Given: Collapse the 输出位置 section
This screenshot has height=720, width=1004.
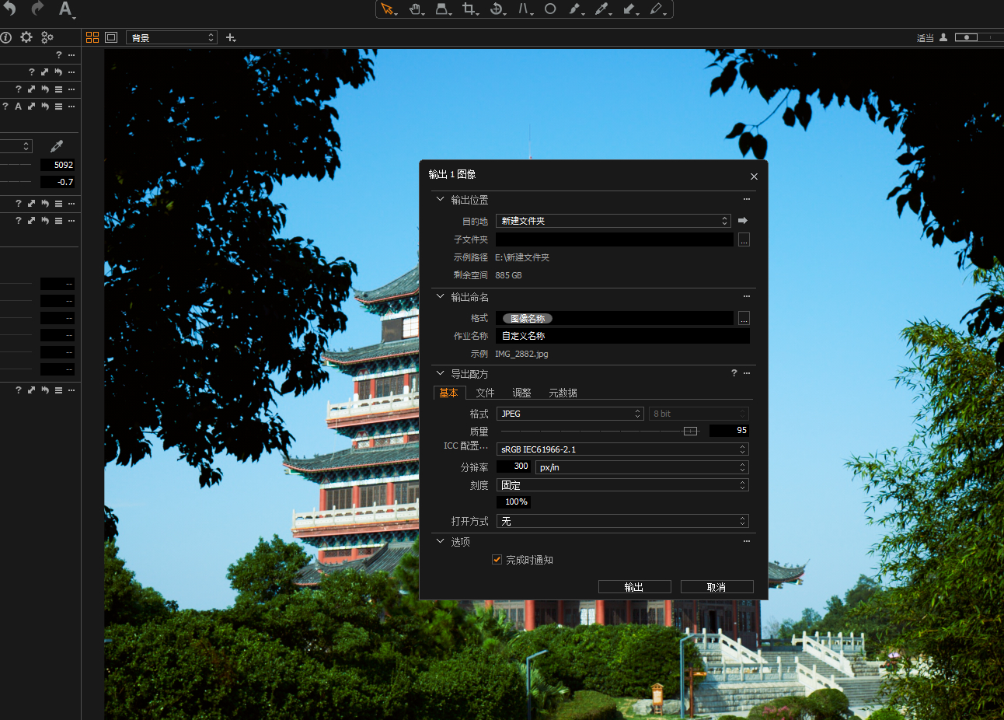Looking at the screenshot, I should coord(440,199).
